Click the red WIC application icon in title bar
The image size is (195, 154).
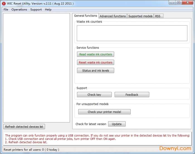(x=4, y=4)
